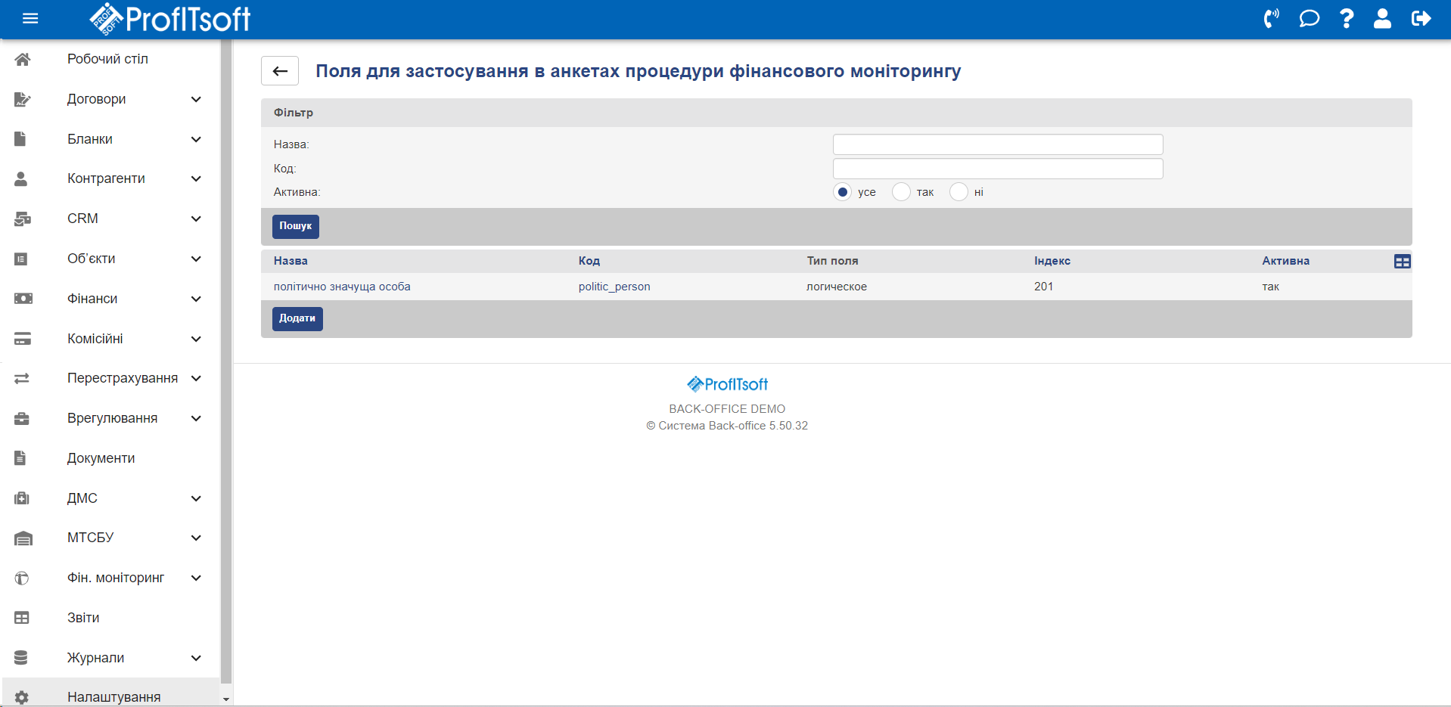This screenshot has width=1451, height=707.
Task: Expand the Фін. моніторинг chevron
Action: tap(196, 578)
